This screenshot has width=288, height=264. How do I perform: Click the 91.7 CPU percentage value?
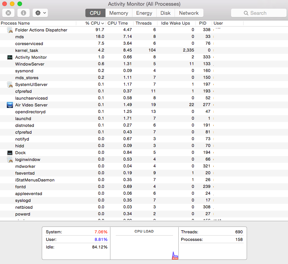(x=100, y=30)
